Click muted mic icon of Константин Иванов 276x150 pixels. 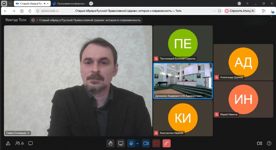click(x=156, y=133)
